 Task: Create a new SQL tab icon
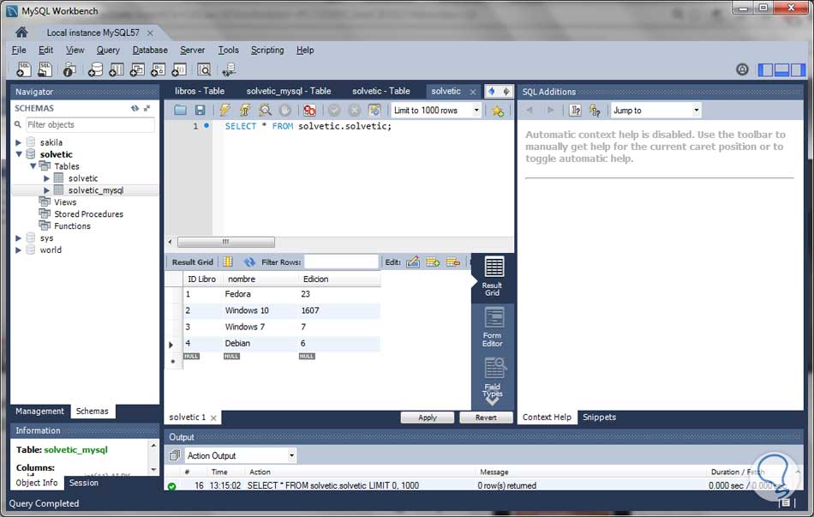point(23,69)
